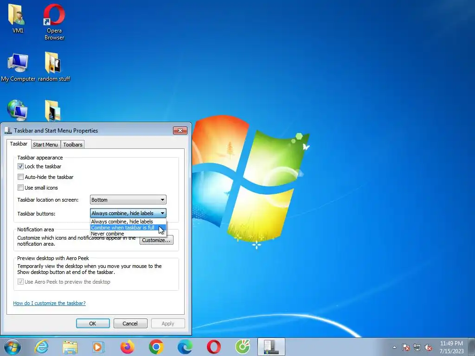Click the Customize... notification area button
This screenshot has width=475, height=356.
pyautogui.click(x=156, y=240)
